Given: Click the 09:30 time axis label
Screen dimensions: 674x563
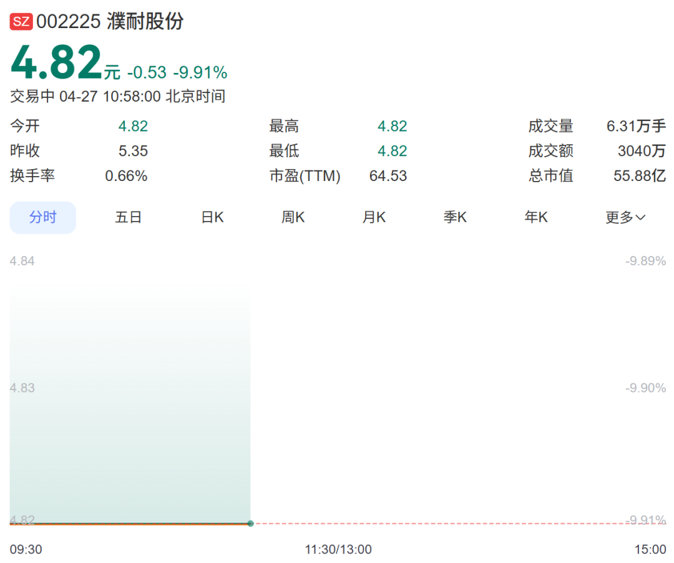Looking at the screenshot, I should pos(26,549).
